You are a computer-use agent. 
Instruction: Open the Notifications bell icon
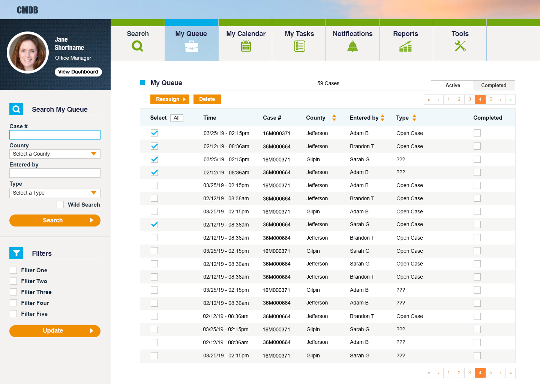[352, 46]
